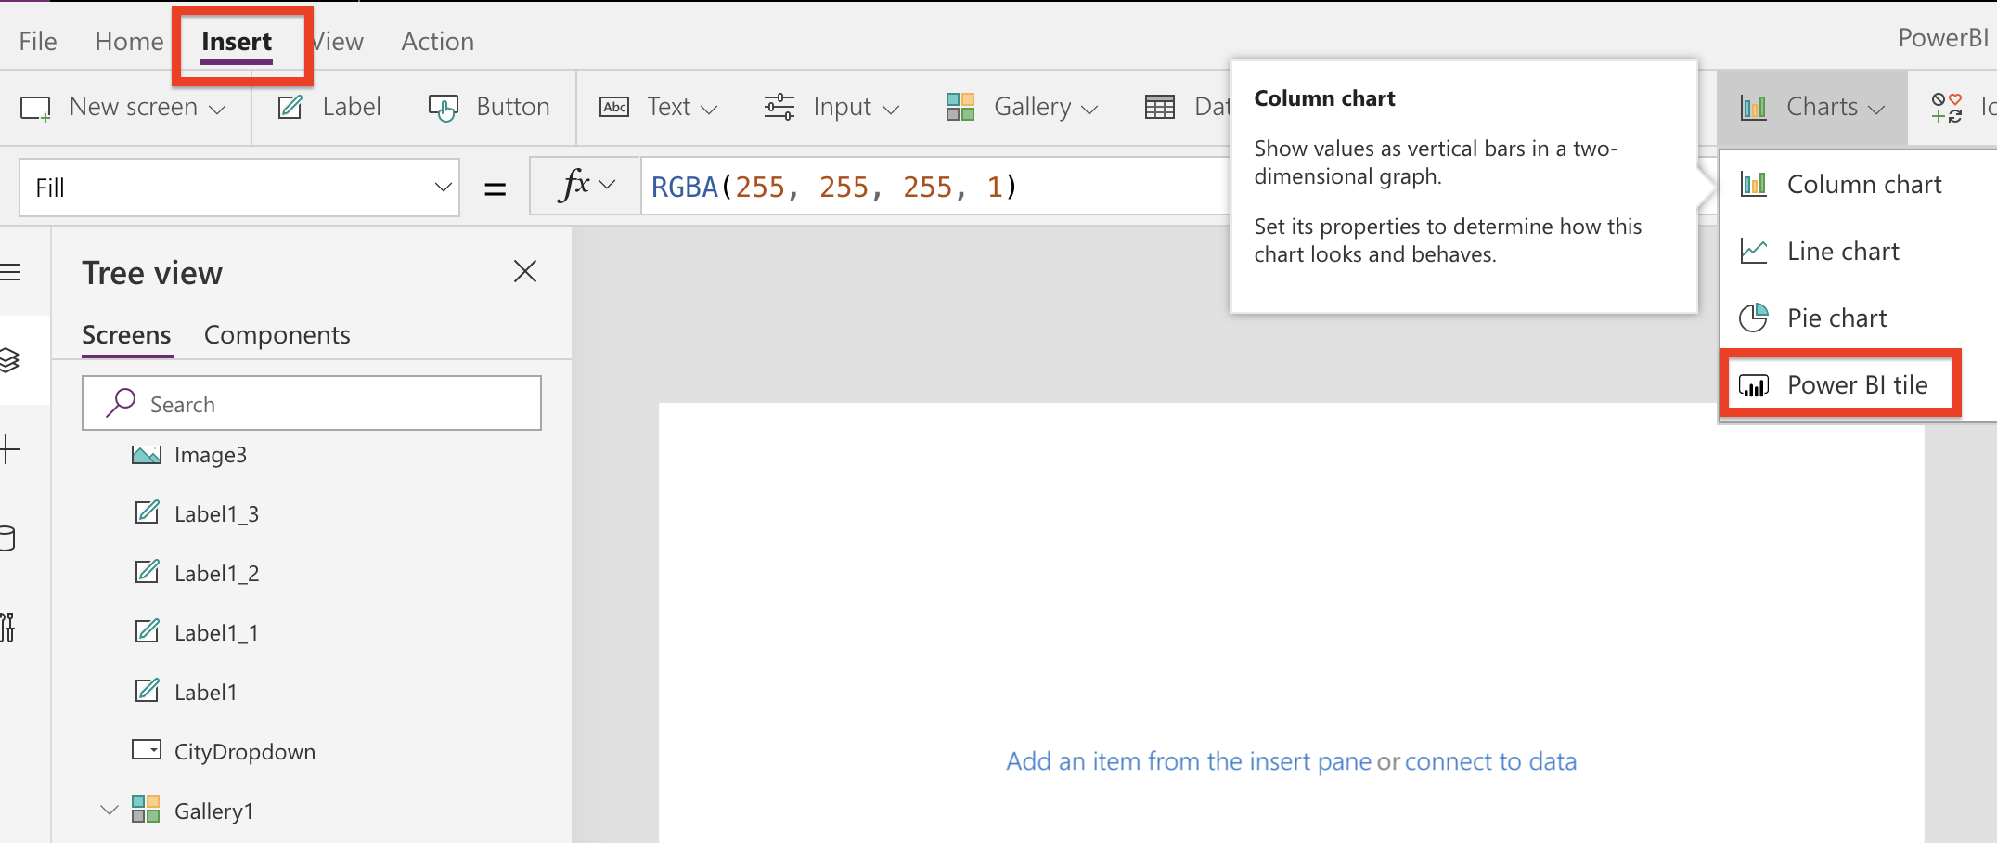
Task: Insert a Button control from the ribbon
Action: [491, 107]
